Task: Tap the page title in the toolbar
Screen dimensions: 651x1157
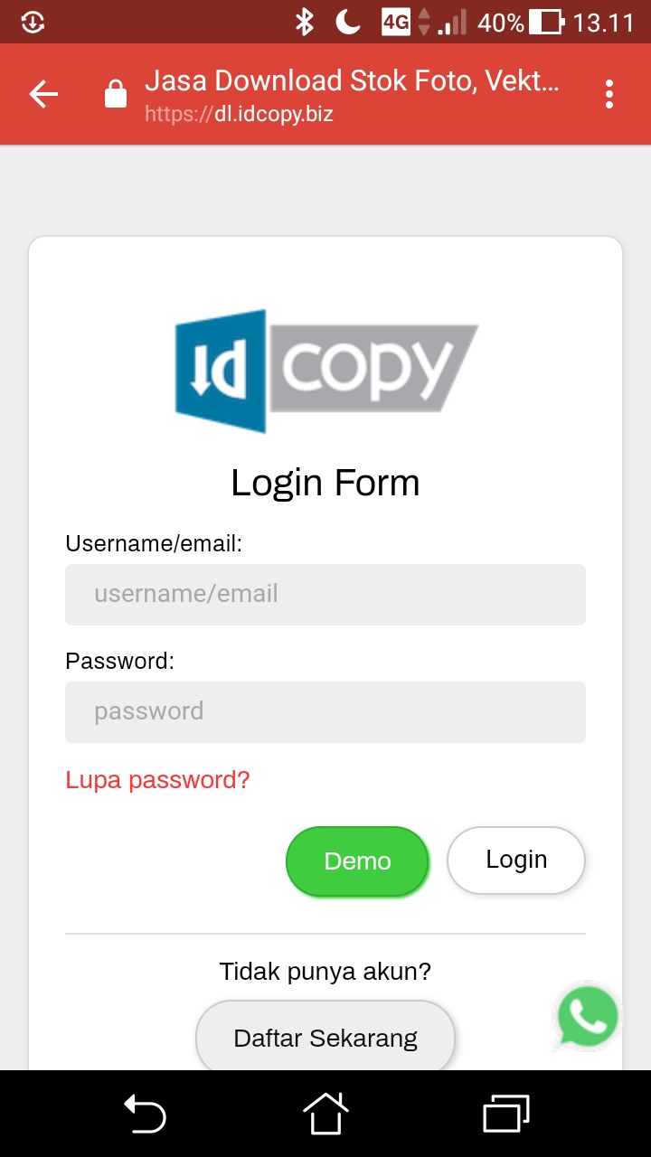Action: coord(352,81)
